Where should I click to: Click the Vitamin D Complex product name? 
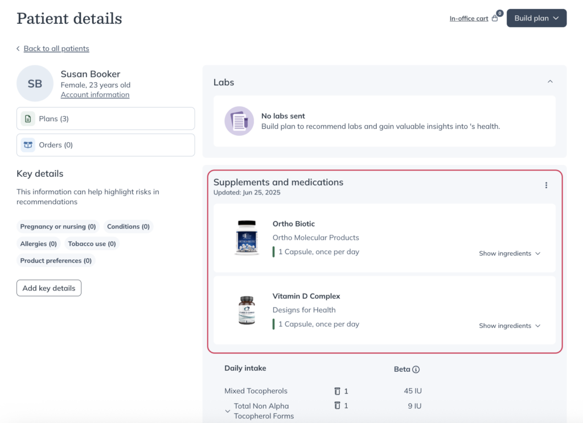coord(306,296)
